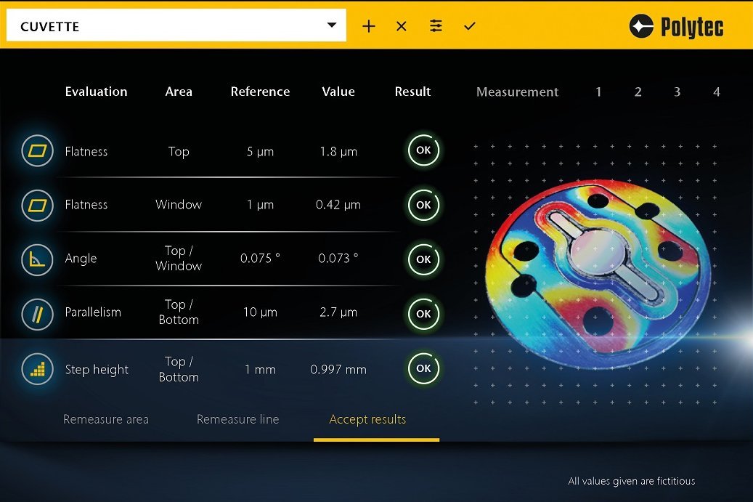753x502 pixels.
Task: Click the Parallelism evaluation icon
Action: (38, 312)
